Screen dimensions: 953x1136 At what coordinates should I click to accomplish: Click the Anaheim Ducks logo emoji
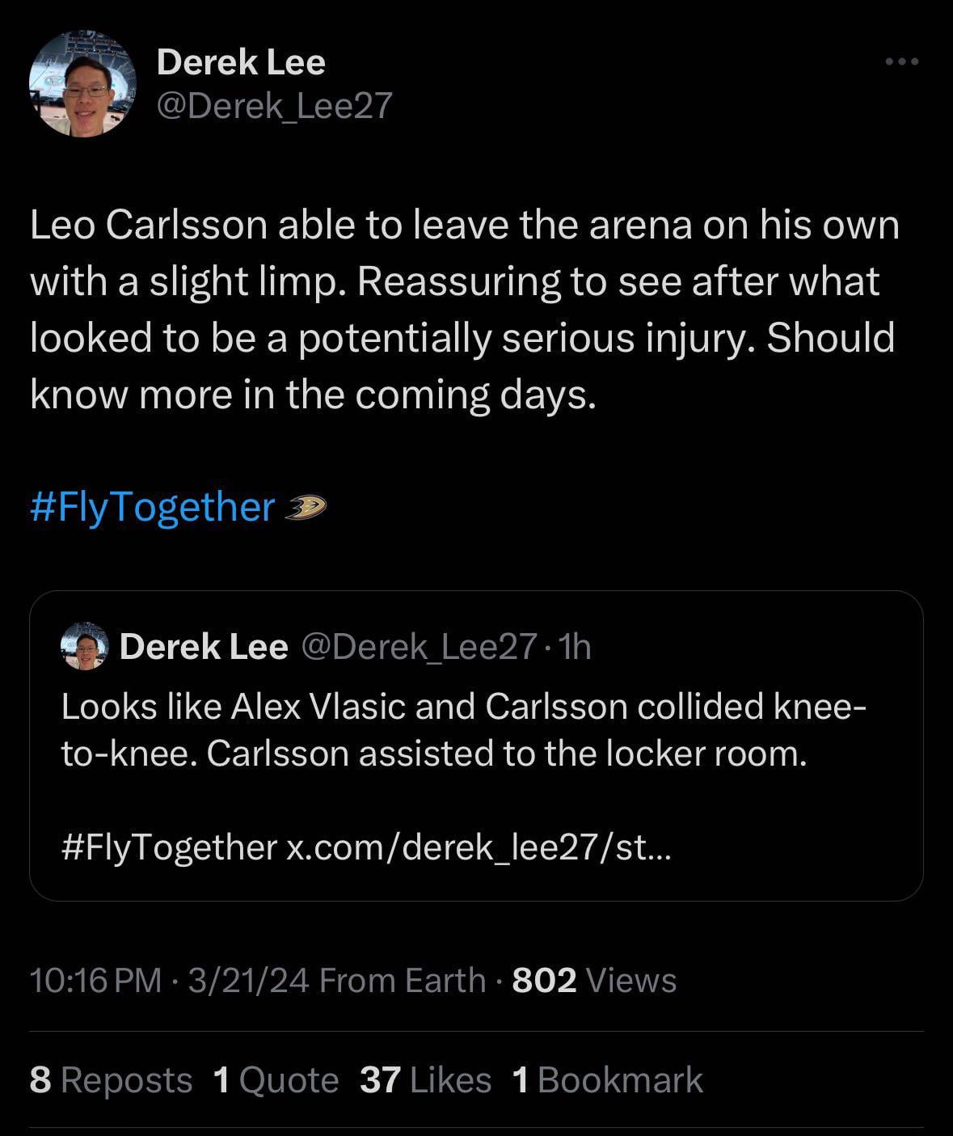[306, 508]
